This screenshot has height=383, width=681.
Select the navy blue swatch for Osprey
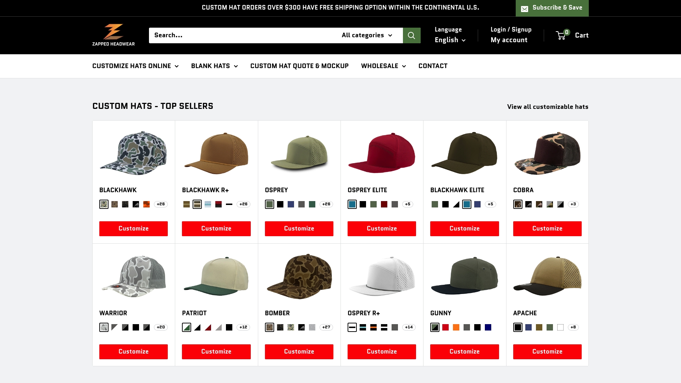(291, 204)
